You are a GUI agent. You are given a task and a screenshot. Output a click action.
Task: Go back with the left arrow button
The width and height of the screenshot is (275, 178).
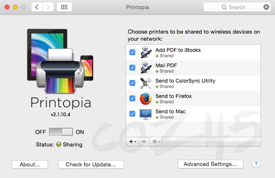[x=37, y=7]
